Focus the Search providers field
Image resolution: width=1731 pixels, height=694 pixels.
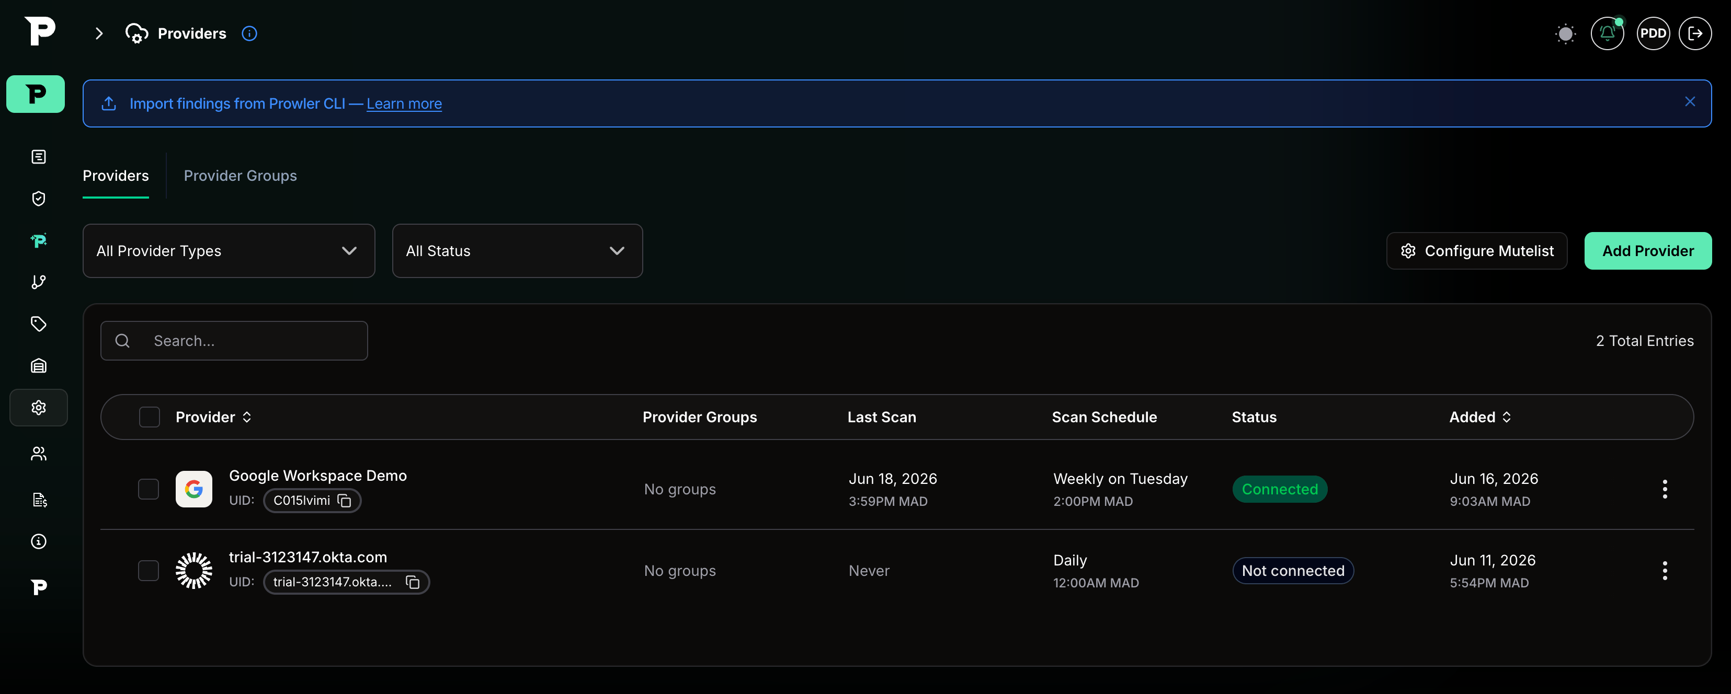tap(234, 341)
